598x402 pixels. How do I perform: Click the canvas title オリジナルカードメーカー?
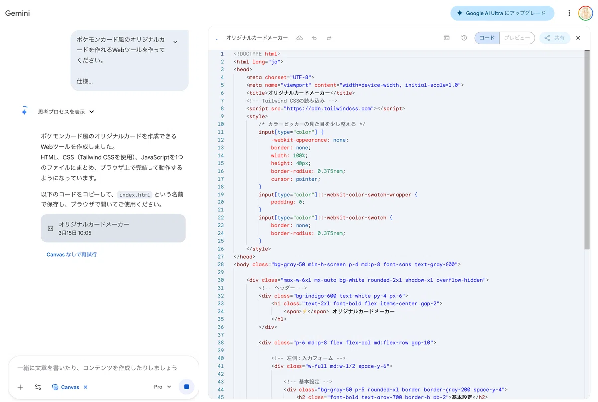257,38
